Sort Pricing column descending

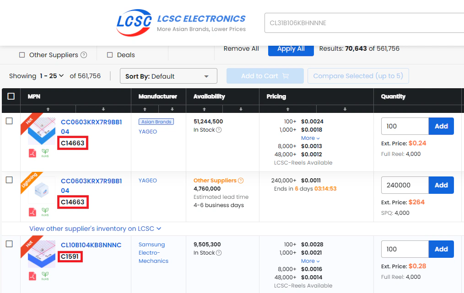(x=345, y=109)
